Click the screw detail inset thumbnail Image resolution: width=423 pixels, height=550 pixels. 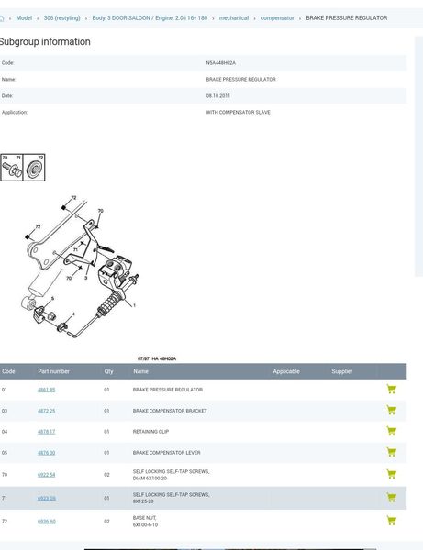(x=22, y=168)
